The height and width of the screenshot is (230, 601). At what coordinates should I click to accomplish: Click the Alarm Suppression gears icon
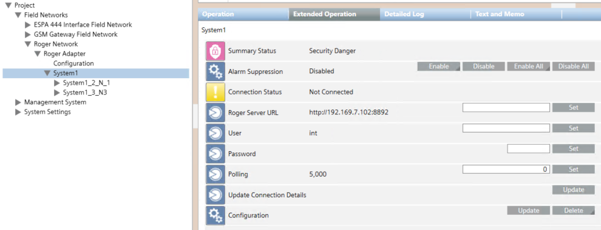click(216, 71)
